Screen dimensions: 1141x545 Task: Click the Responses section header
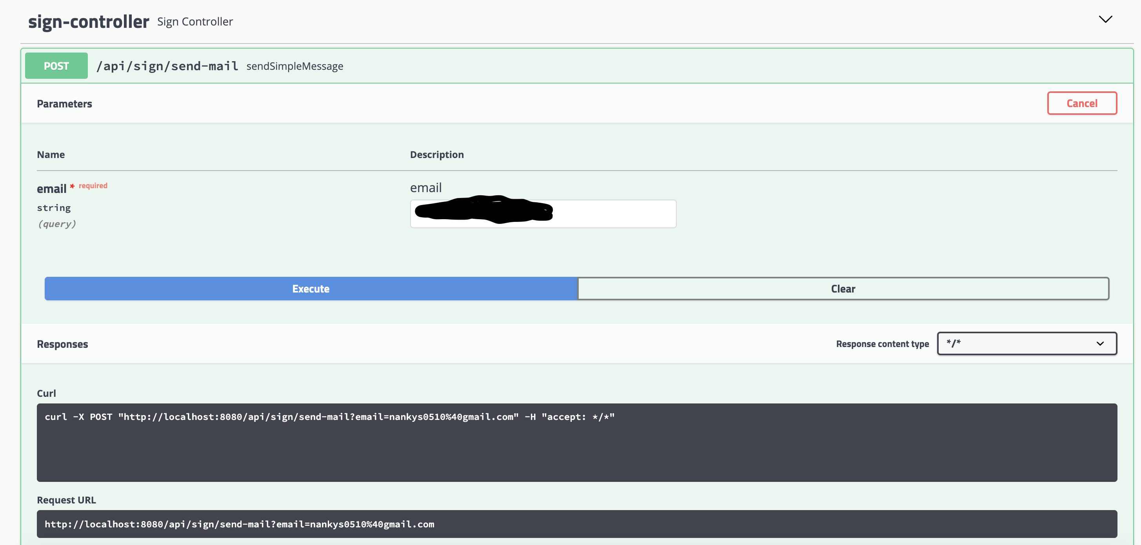point(62,344)
